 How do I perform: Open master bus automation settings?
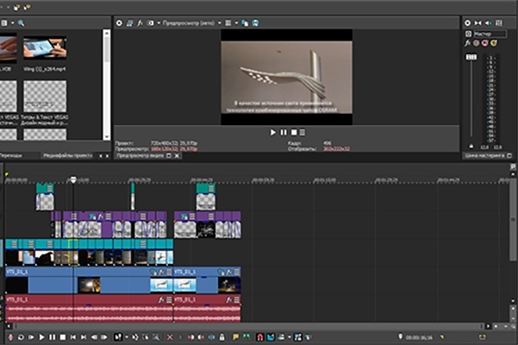(476, 43)
